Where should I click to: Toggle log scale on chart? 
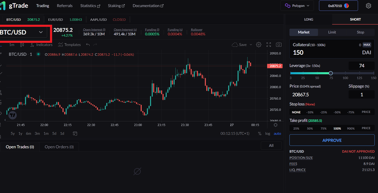(268, 134)
